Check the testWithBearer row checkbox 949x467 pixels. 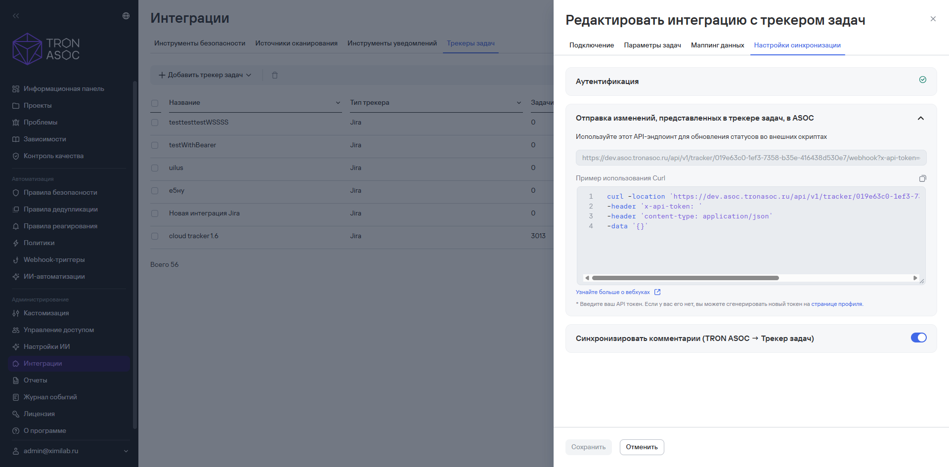click(155, 145)
